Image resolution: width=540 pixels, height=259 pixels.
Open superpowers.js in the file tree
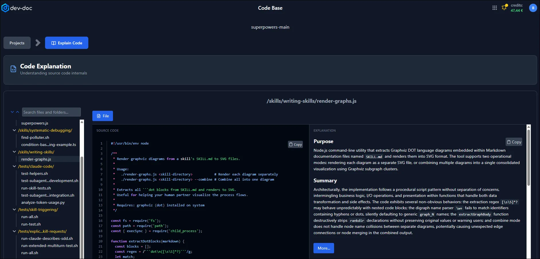[35, 123]
